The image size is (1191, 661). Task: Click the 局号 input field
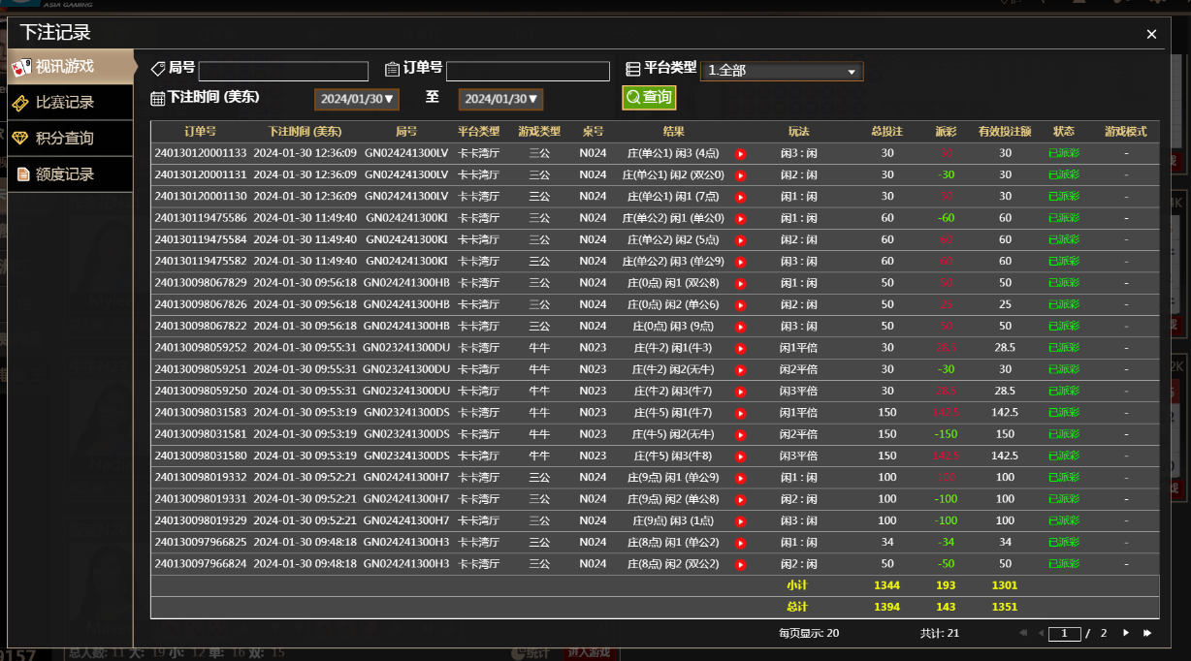(283, 71)
